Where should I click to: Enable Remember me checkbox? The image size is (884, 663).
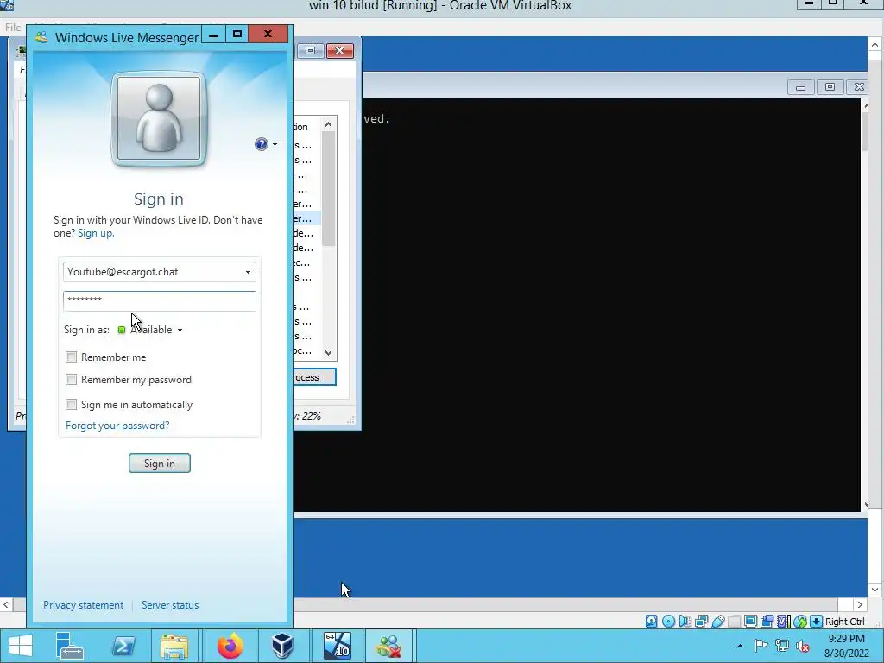coord(71,357)
